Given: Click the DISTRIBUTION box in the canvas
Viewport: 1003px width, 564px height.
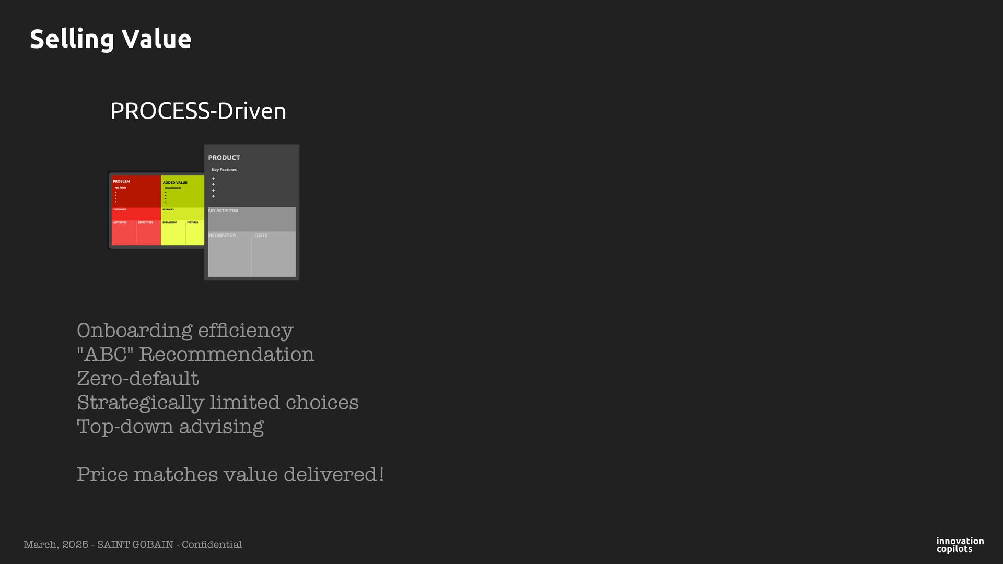Looking at the screenshot, I should click(229, 255).
